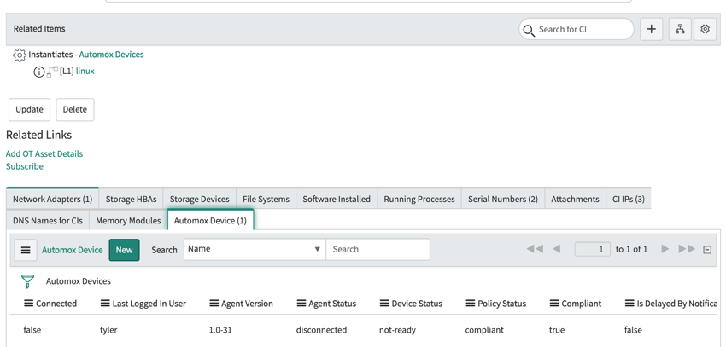
Task: Click the 'disconnected' agent status cell
Action: point(321,330)
